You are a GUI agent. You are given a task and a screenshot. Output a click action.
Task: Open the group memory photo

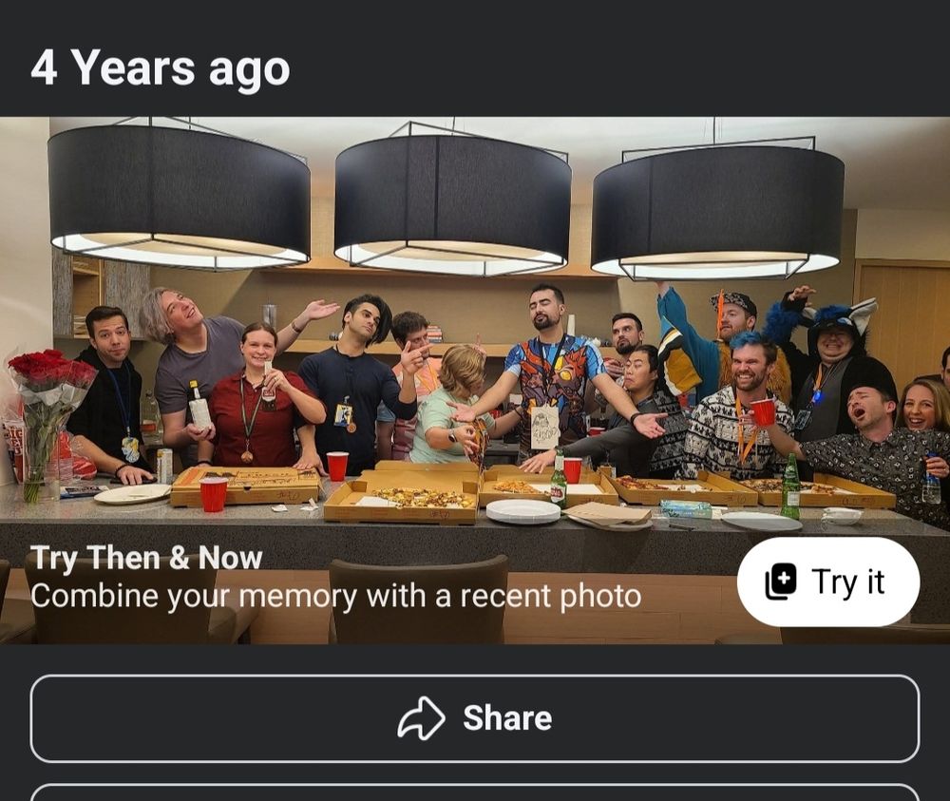click(x=475, y=380)
